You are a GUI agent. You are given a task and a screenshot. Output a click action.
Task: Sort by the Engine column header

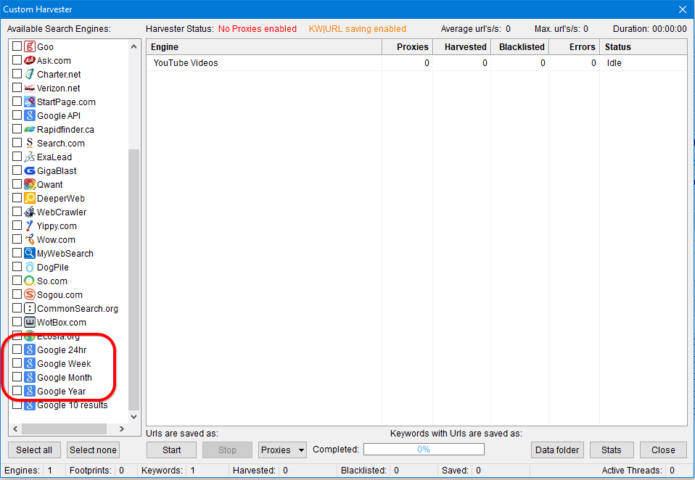click(x=264, y=47)
